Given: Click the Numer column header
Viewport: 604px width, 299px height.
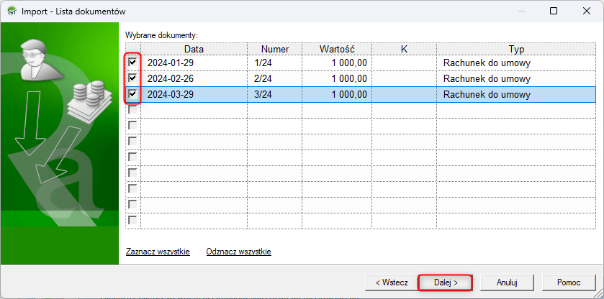Looking at the screenshot, I should (x=275, y=49).
